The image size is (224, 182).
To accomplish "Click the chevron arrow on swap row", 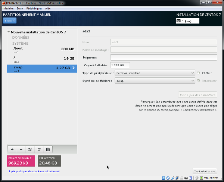I will point(74,68).
